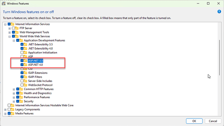Click the help question mark icon
The height and width of the screenshot is (126, 224).
click(x=219, y=12)
